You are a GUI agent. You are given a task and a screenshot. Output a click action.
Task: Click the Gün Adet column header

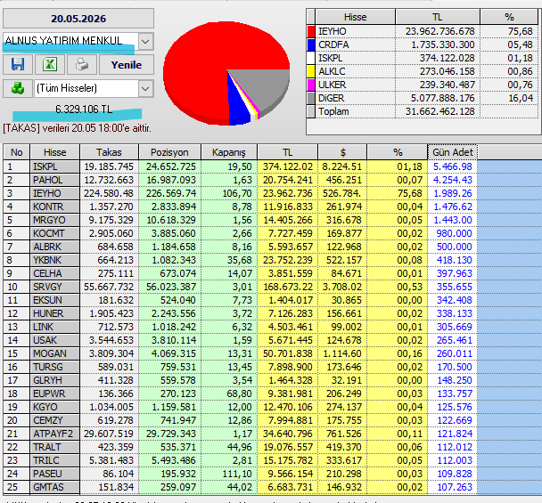(453, 152)
